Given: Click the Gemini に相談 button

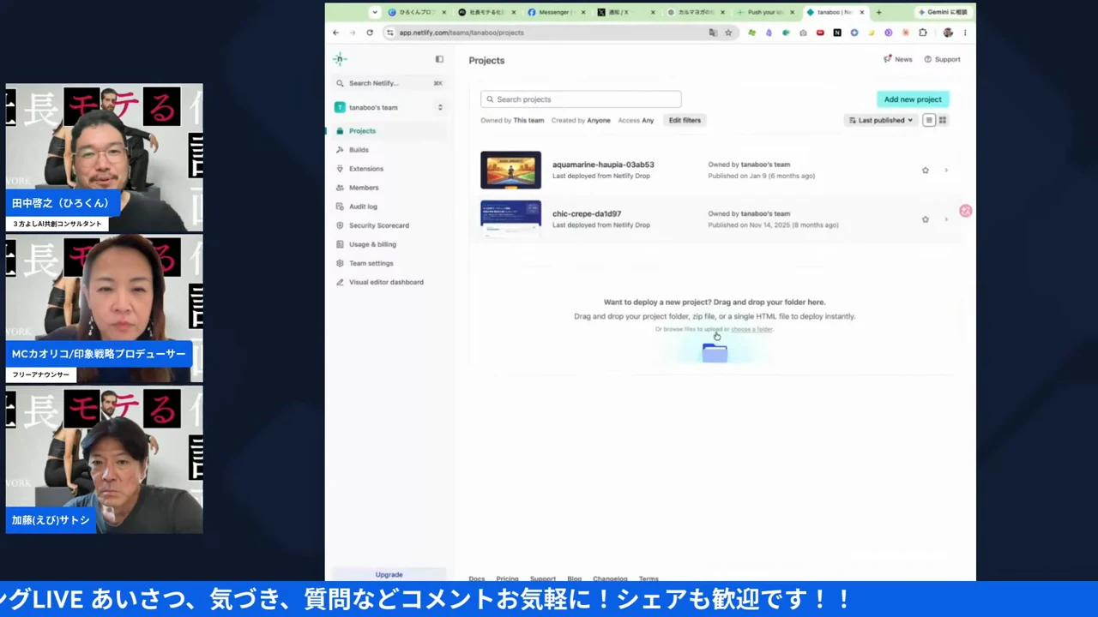Looking at the screenshot, I should pyautogui.click(x=942, y=12).
